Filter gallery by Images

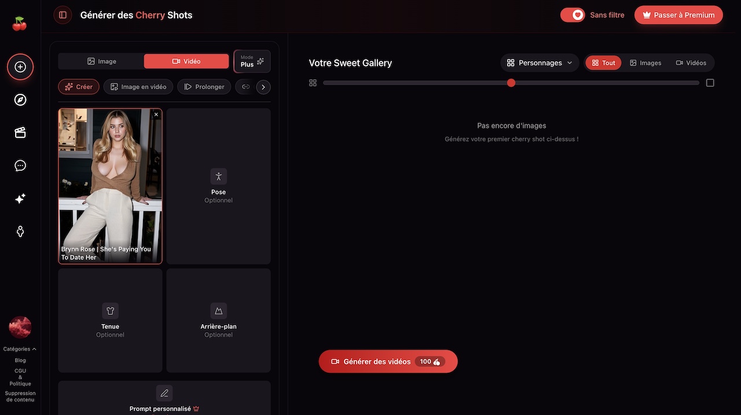(645, 63)
